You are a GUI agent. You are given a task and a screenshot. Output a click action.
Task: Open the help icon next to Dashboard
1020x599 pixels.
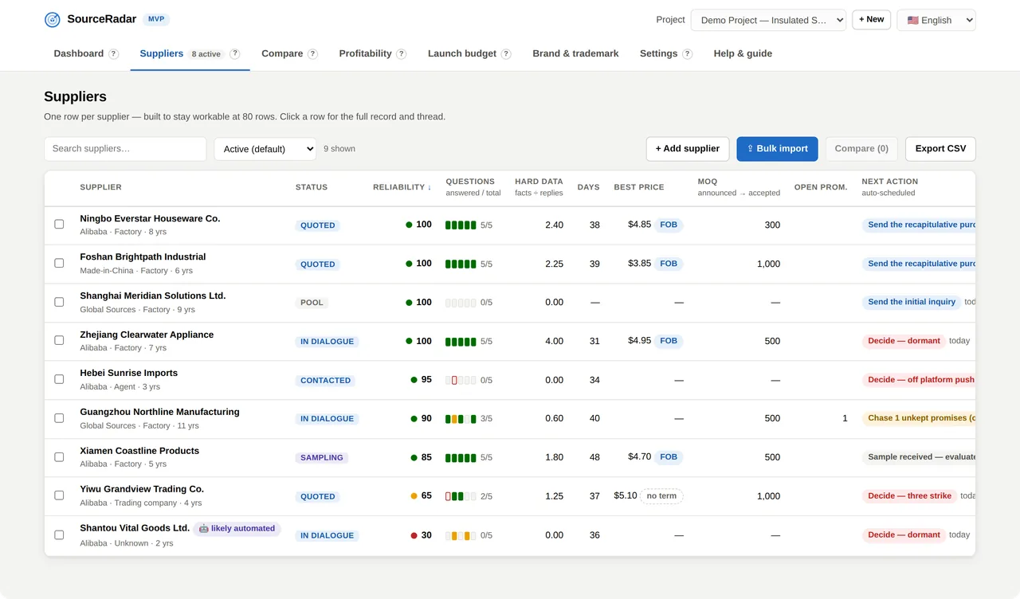pos(114,54)
